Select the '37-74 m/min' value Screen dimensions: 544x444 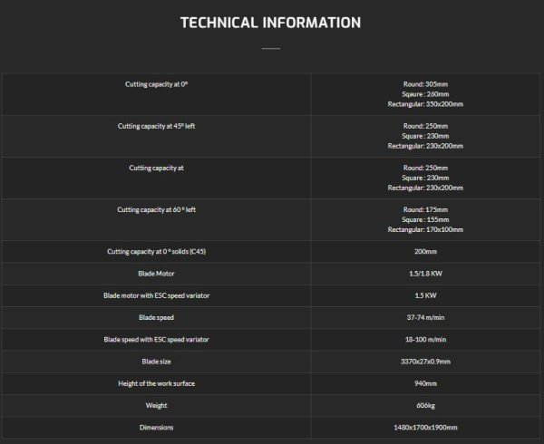[x=425, y=317]
